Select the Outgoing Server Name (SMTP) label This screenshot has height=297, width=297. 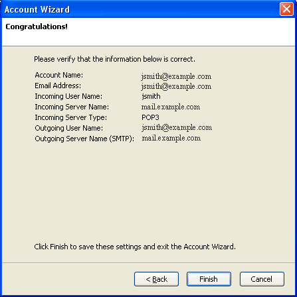pos(84,139)
